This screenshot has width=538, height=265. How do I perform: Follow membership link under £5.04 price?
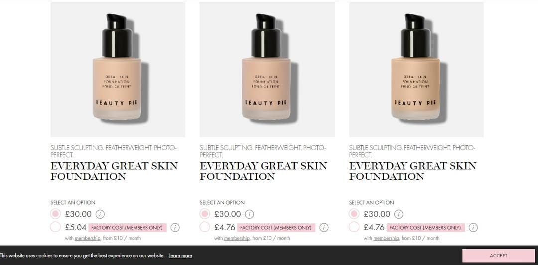coord(88,238)
